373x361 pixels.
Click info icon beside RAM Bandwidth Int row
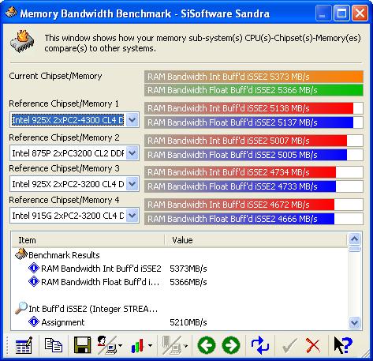tap(34, 269)
